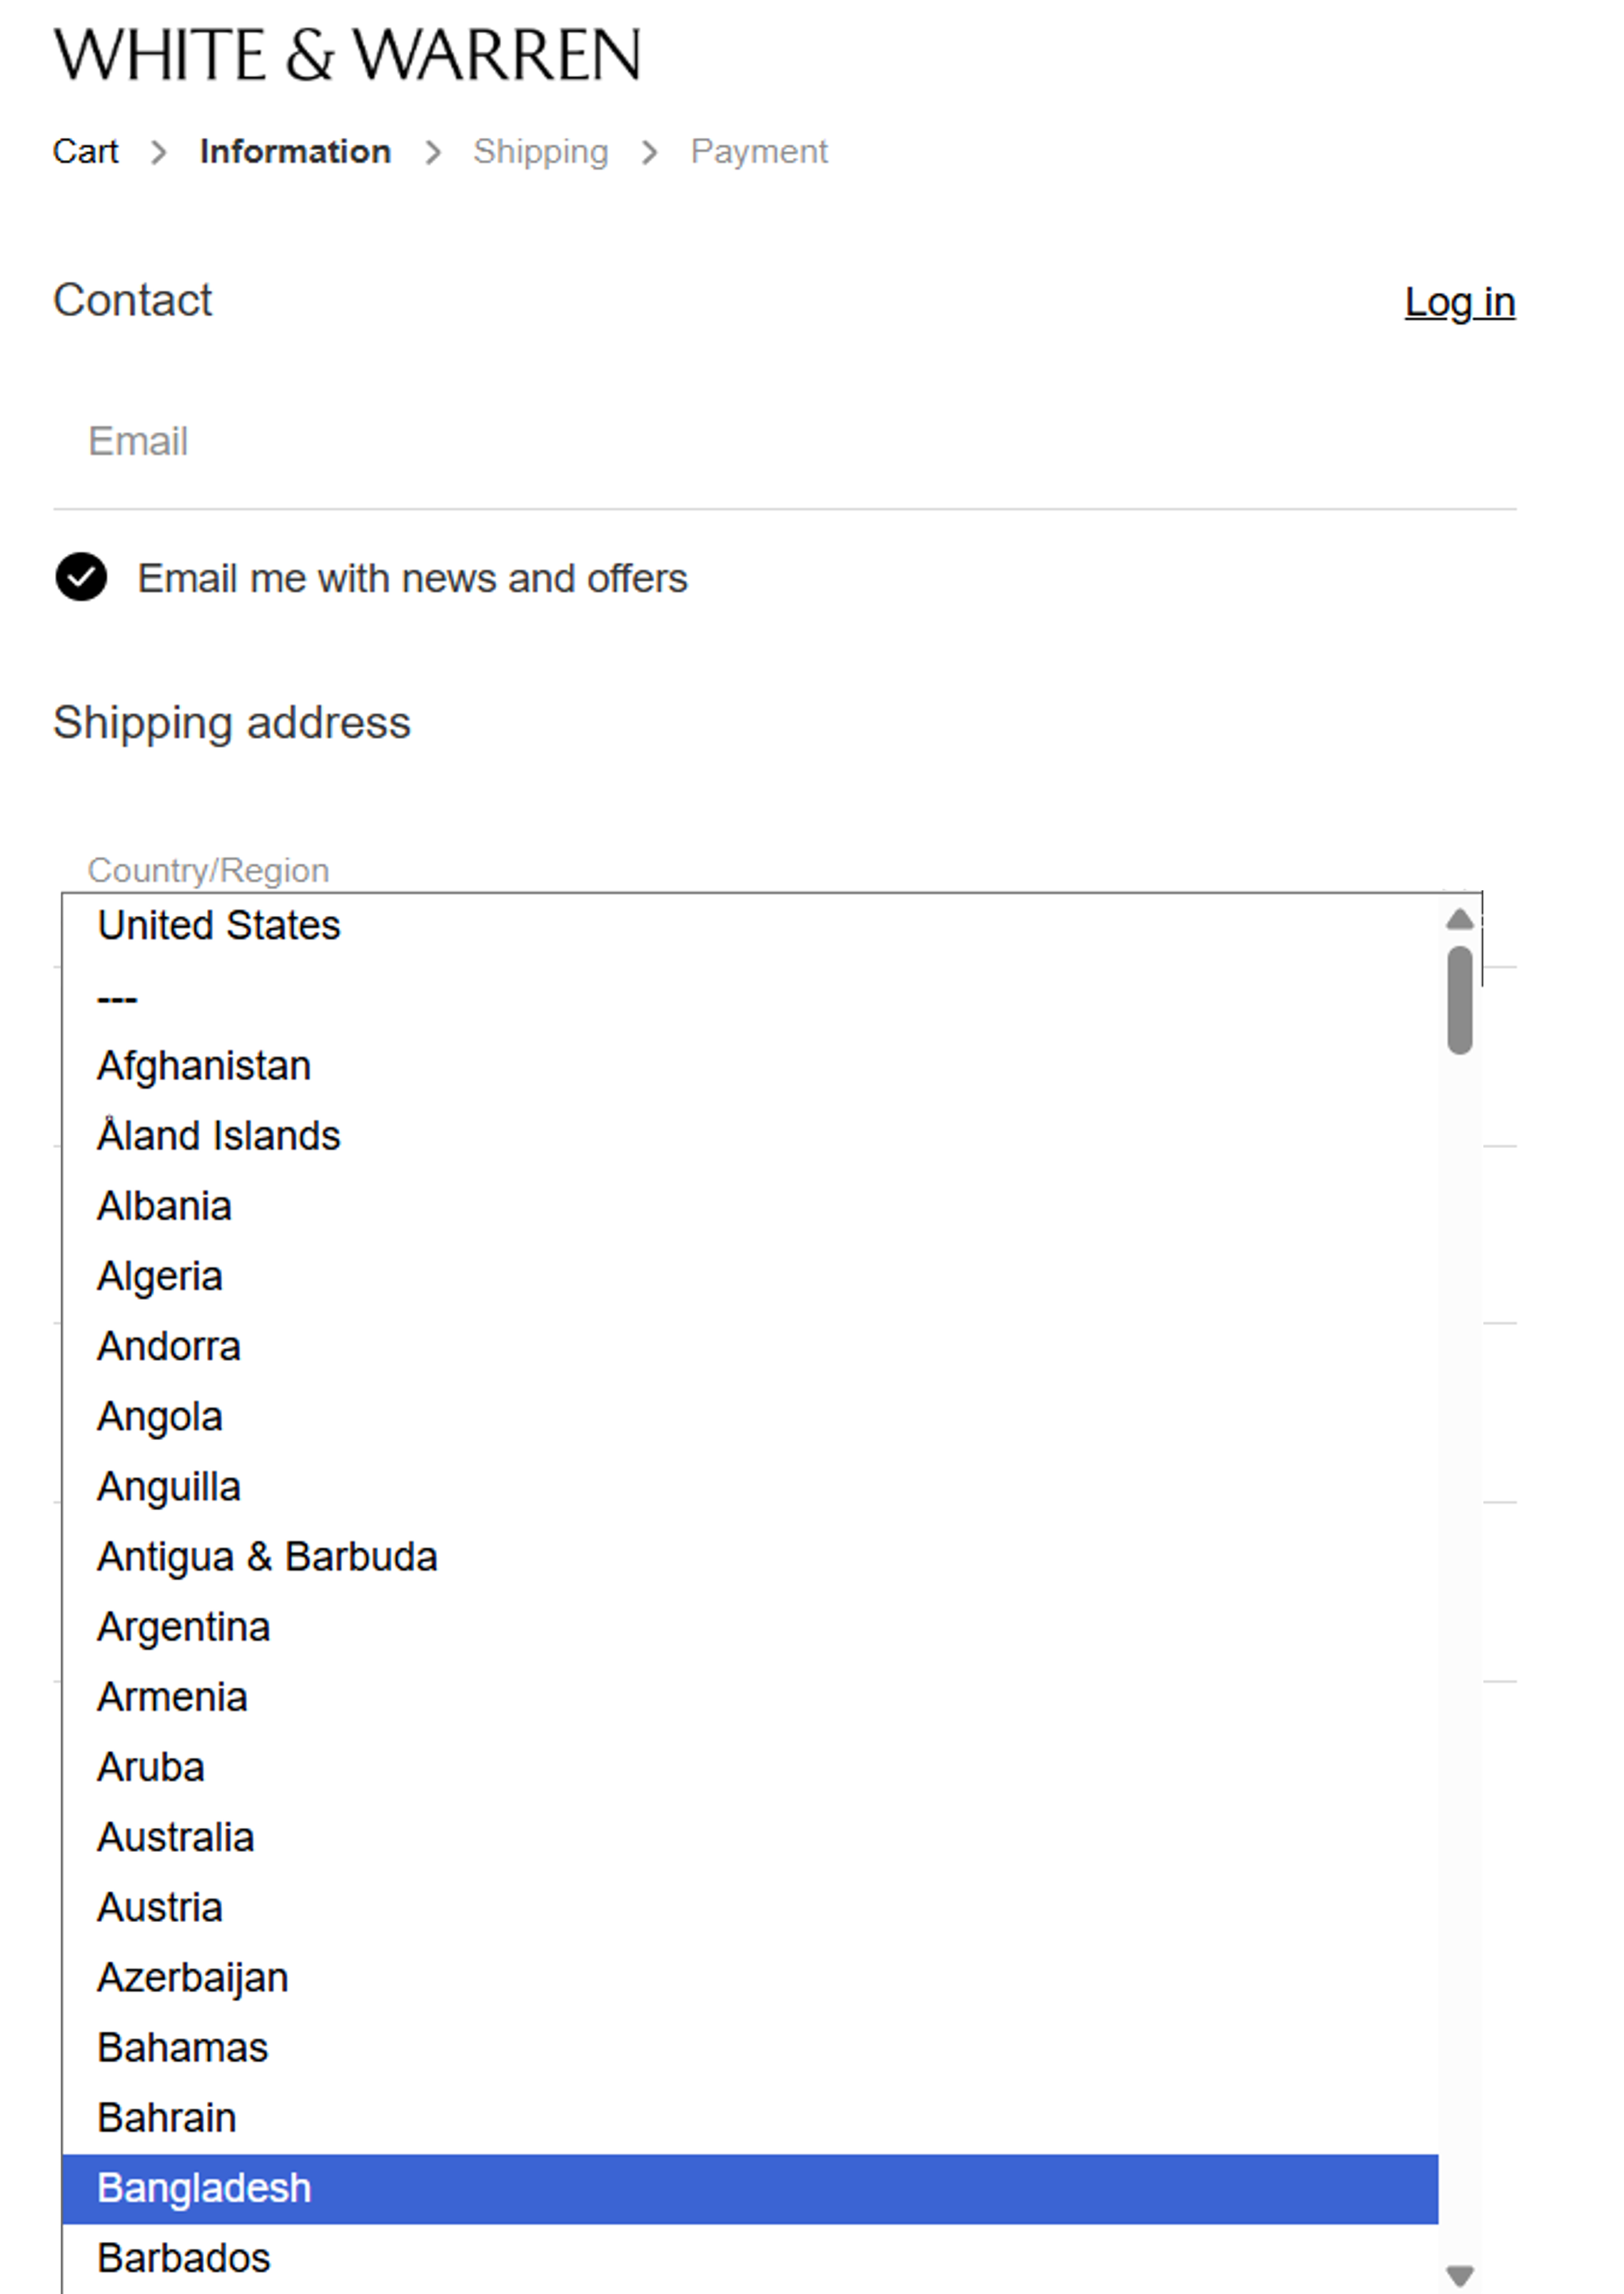Choose Bangladesh in the country dropdown

pos(204,2188)
